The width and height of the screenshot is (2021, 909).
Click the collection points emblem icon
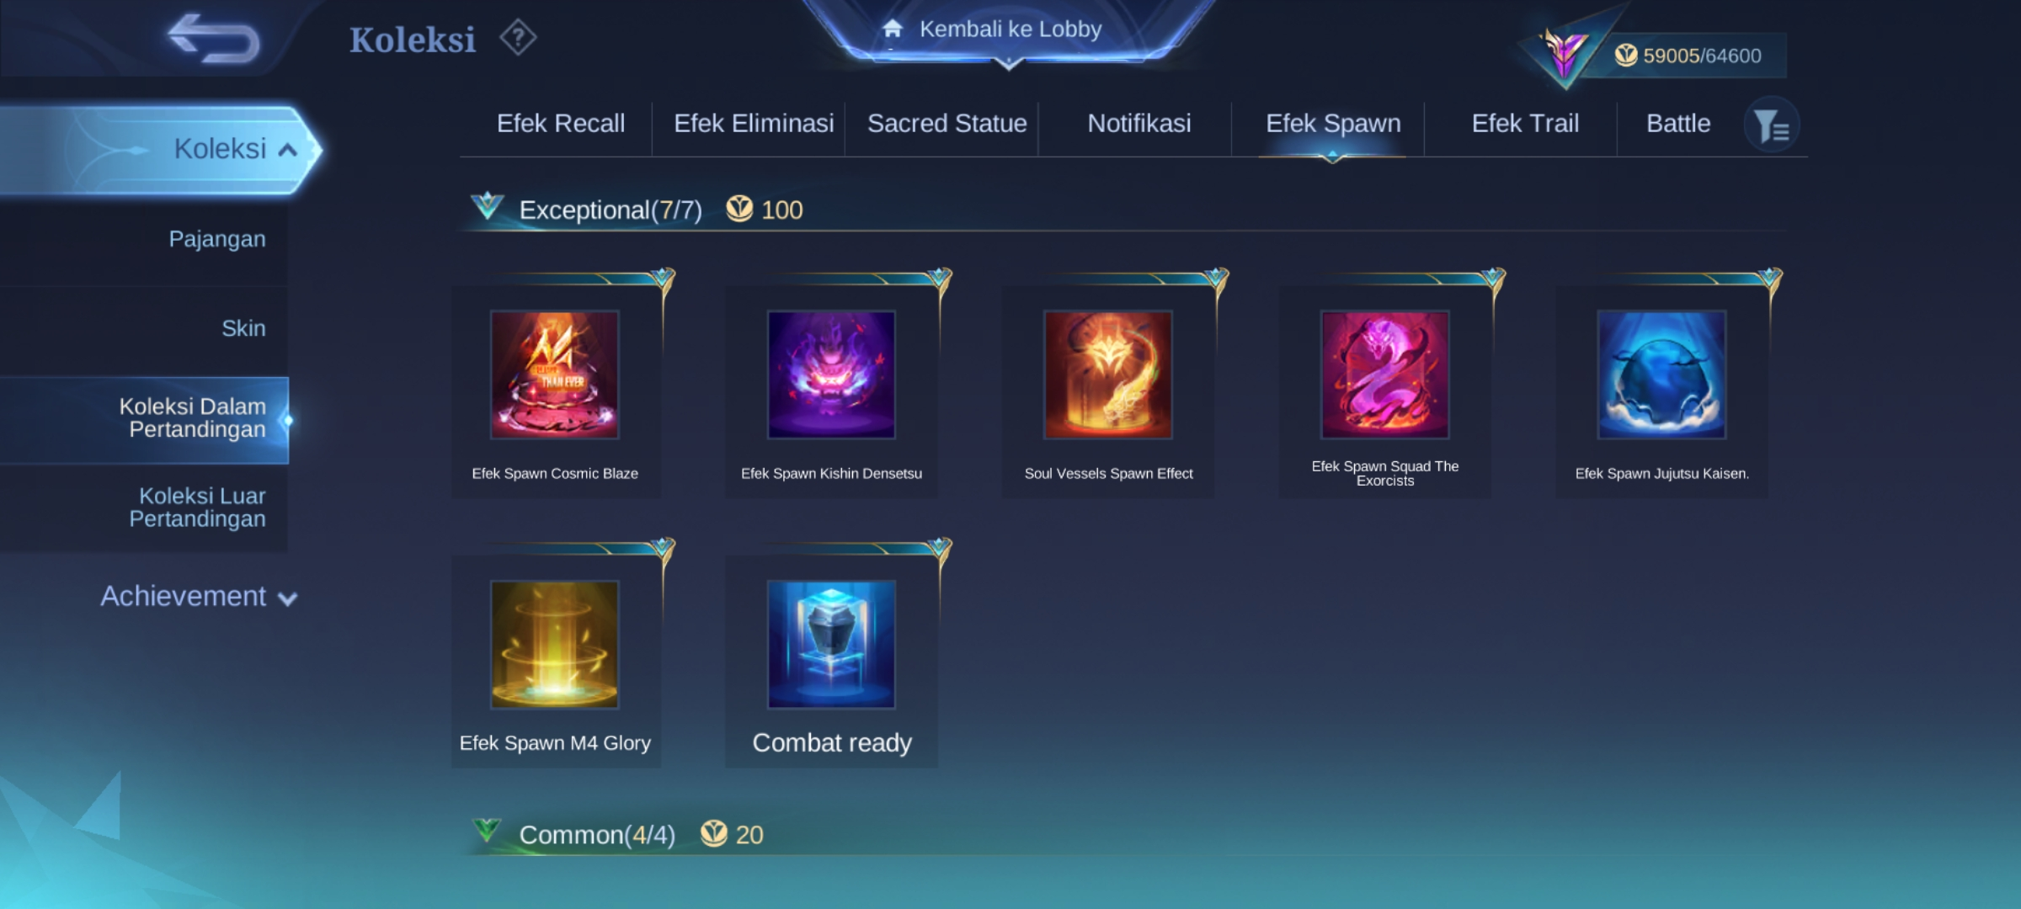pos(1565,54)
